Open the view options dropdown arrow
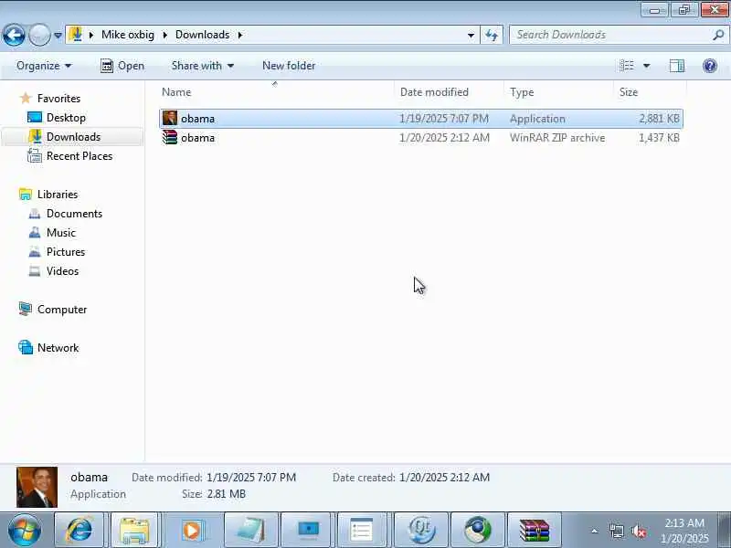The image size is (731, 548). point(647,66)
